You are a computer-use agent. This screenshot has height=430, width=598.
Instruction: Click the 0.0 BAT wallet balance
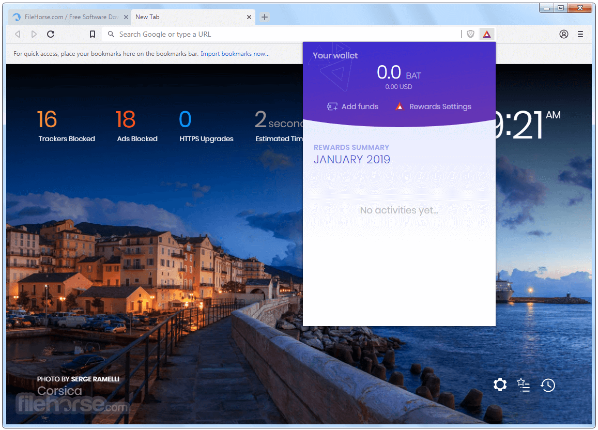[398, 73]
